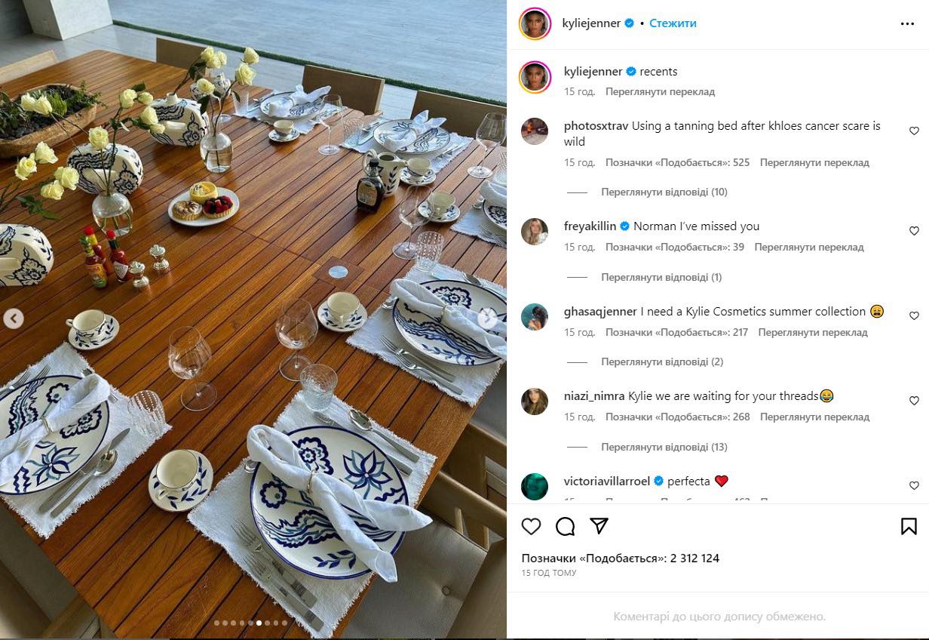Like photosxtrav's tanning bed comment

(914, 131)
